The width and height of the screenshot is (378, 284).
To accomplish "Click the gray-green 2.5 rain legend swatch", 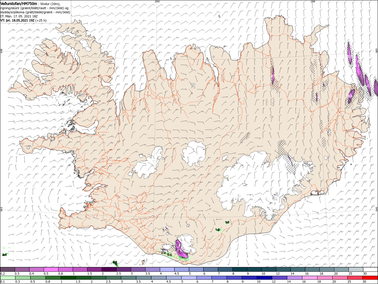I will coord(113,278).
